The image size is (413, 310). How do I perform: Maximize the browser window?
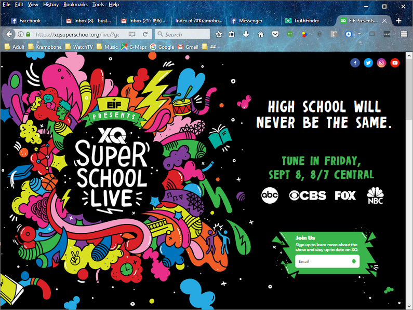click(384, 7)
